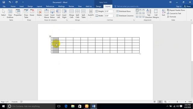Click the Formula button

(172, 17)
